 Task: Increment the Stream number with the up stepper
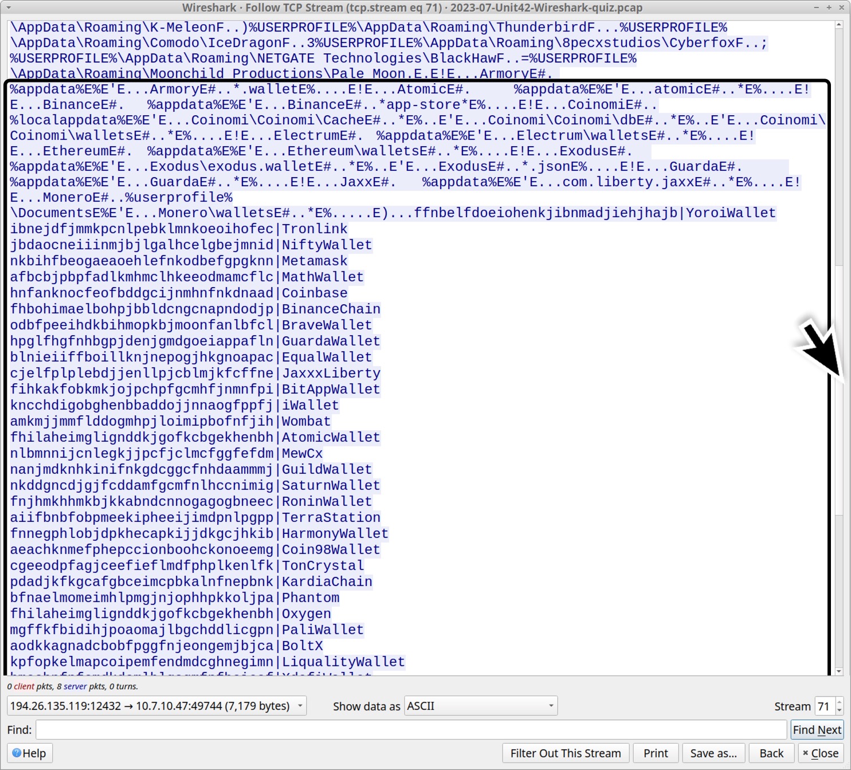coord(838,702)
